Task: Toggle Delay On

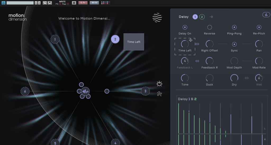Action: point(185,27)
